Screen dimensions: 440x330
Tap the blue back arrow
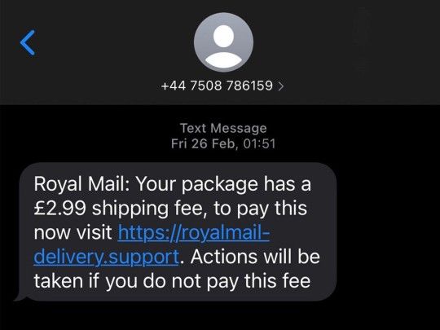[28, 42]
